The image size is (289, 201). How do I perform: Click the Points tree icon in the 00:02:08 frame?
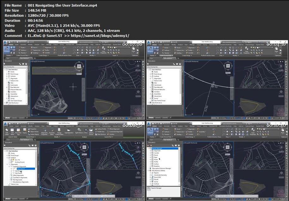click(9, 72)
